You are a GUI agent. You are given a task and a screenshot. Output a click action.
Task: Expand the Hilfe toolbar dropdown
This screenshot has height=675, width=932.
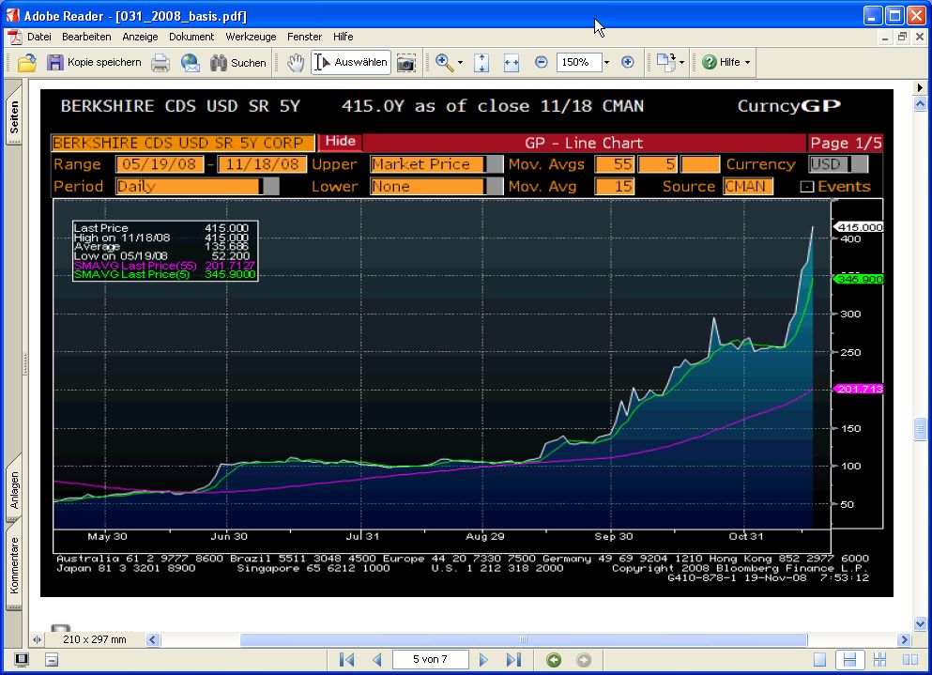tap(748, 63)
